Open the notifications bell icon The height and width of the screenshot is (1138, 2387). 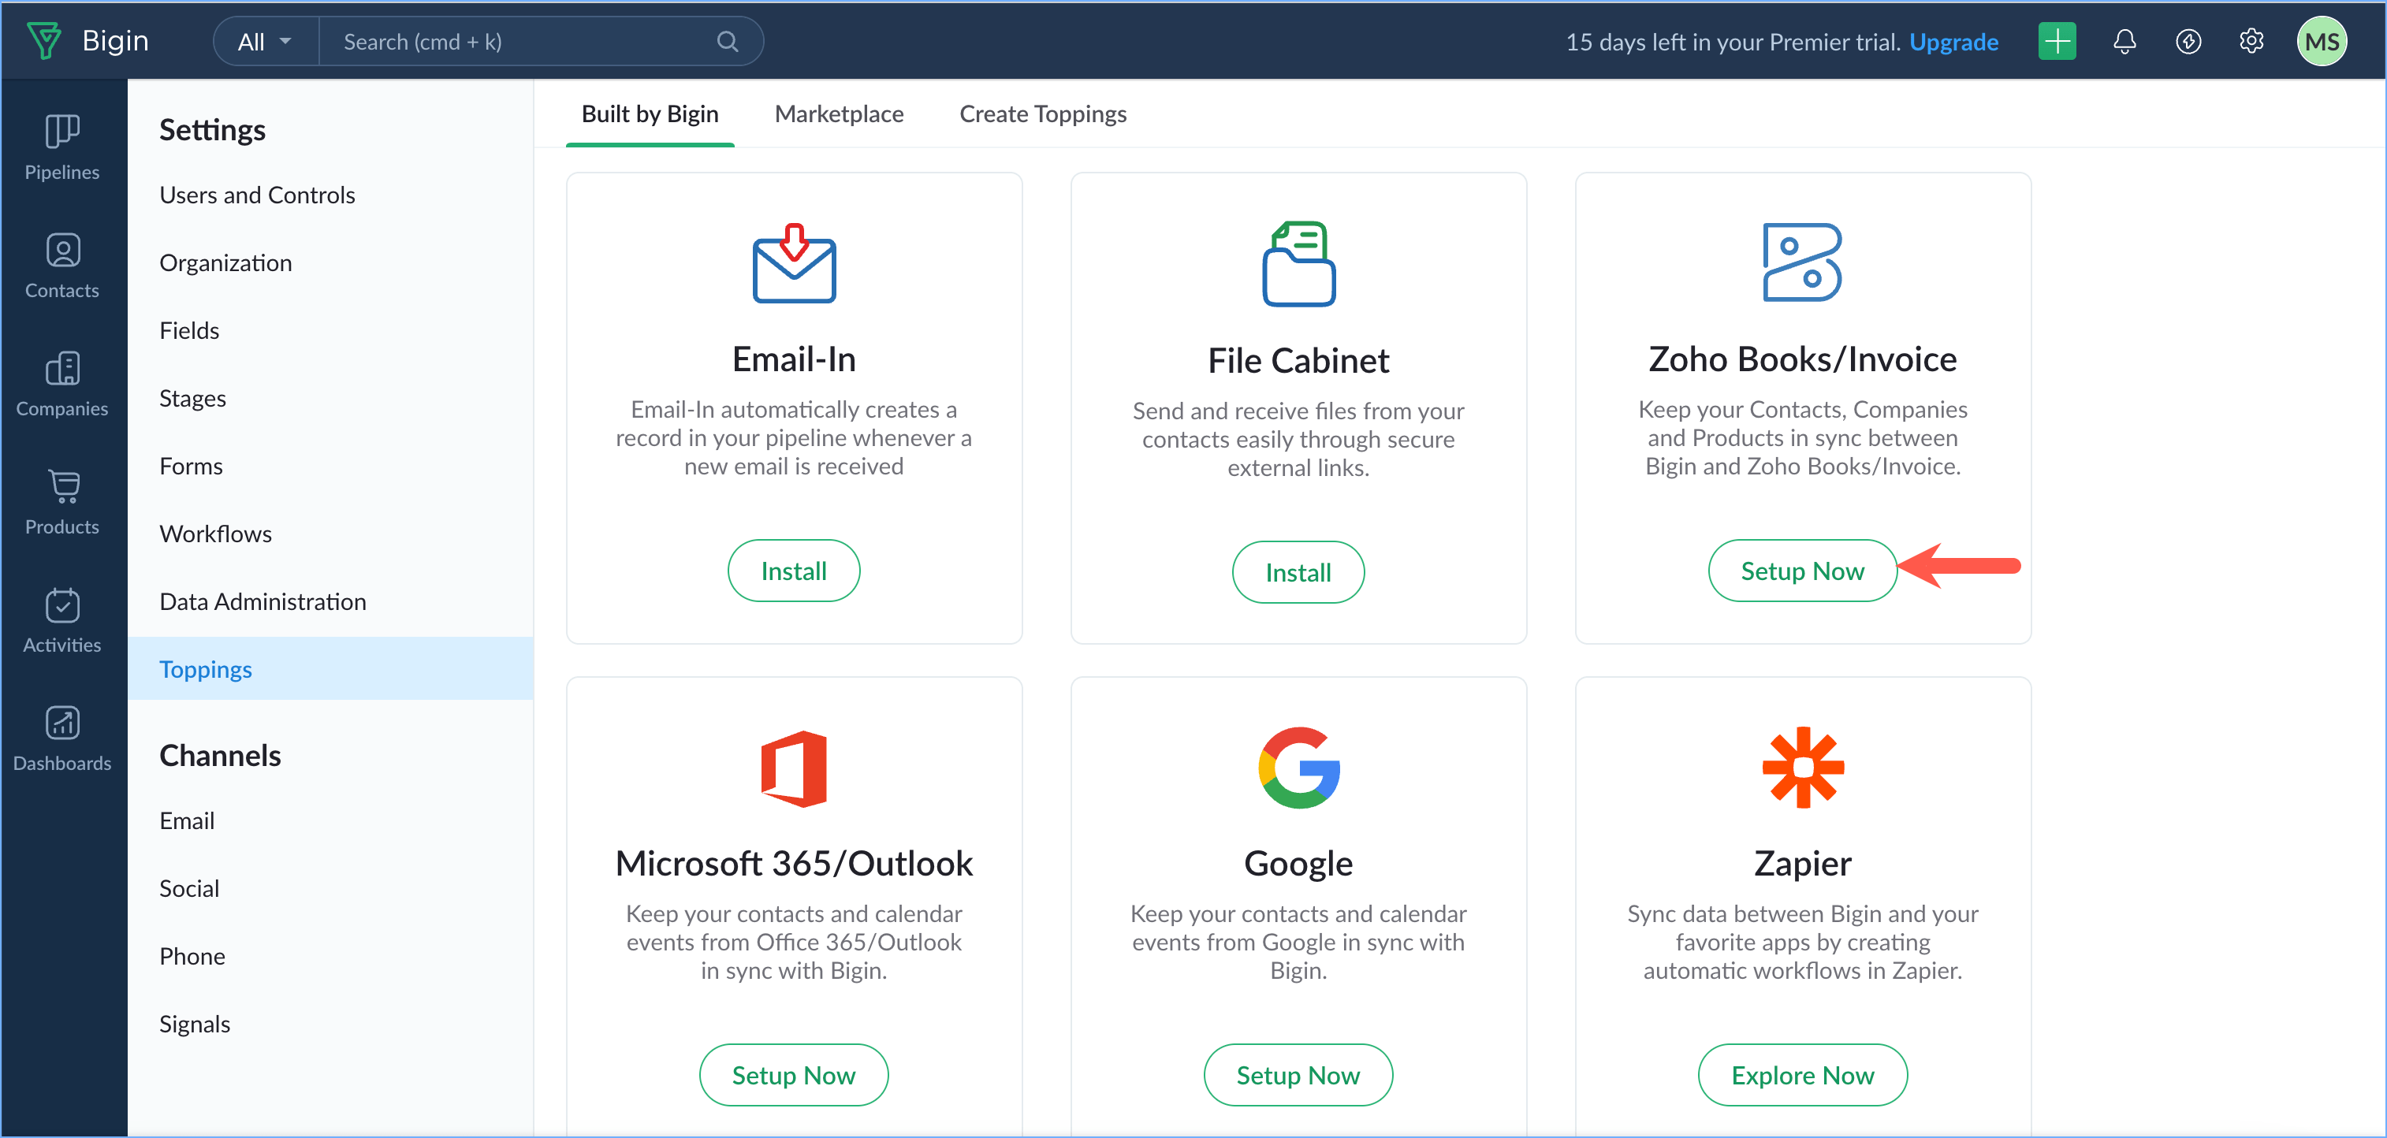(2124, 42)
